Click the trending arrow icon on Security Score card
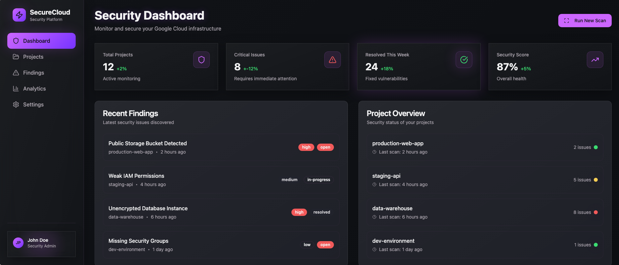 595,60
